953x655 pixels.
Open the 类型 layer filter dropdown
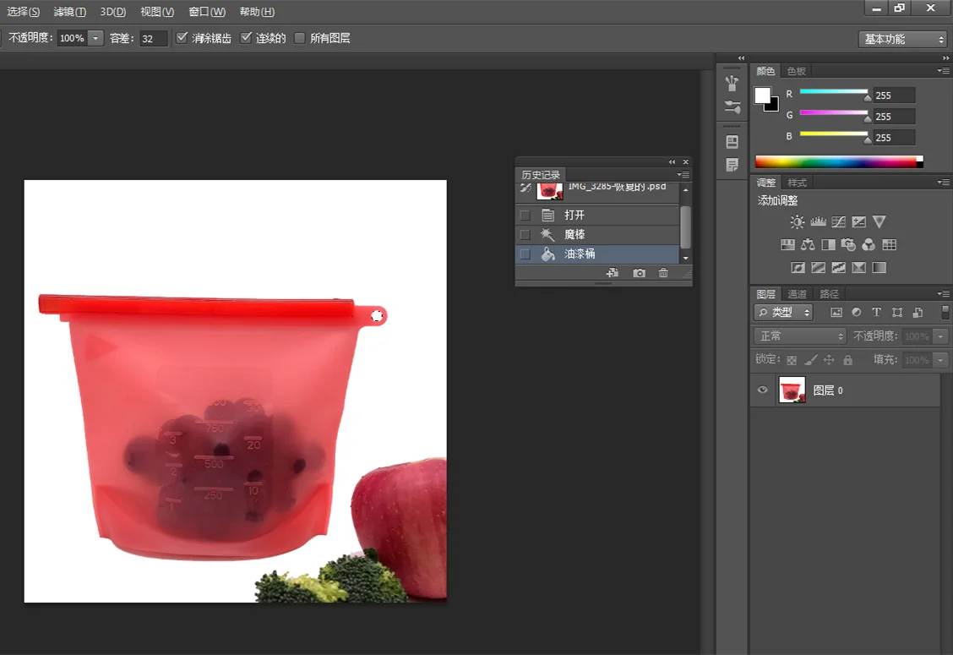(783, 313)
